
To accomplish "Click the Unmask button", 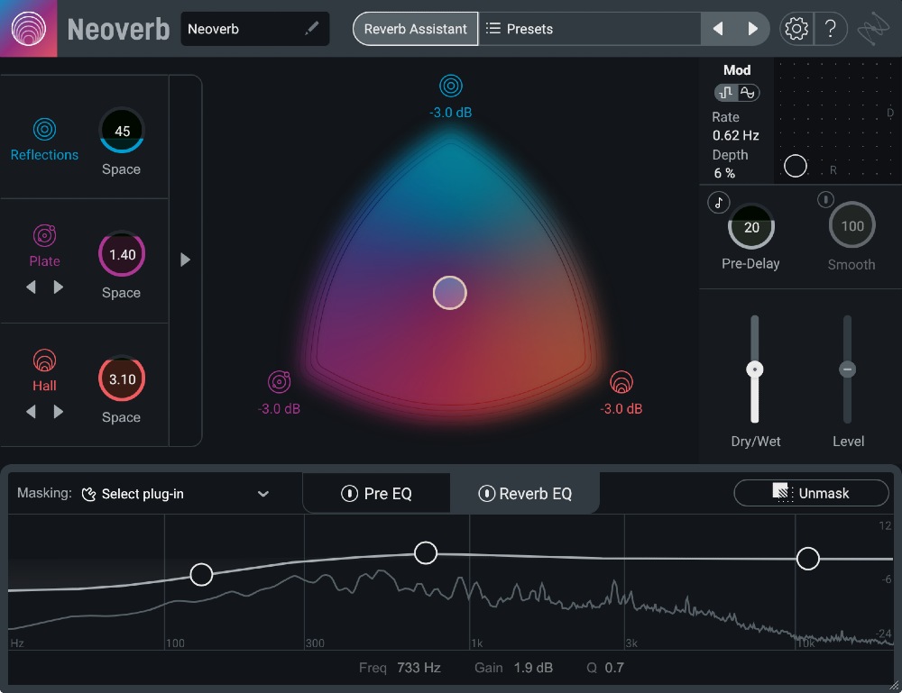I will 811,493.
